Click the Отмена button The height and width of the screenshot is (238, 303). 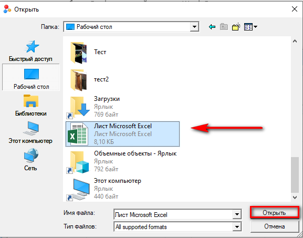275,226
